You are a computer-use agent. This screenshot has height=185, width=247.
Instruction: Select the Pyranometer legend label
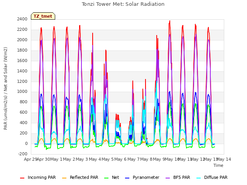(146, 177)
